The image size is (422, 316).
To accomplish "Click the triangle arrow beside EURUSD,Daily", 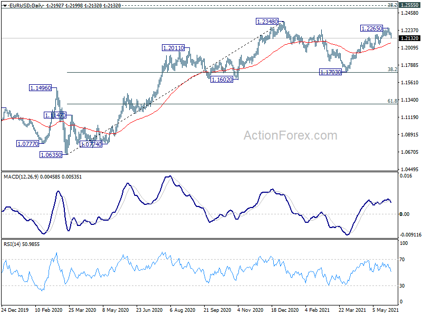I will [5, 6].
